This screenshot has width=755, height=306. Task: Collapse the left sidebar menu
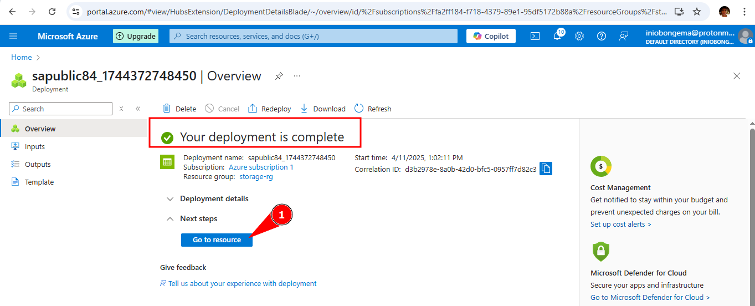click(138, 109)
